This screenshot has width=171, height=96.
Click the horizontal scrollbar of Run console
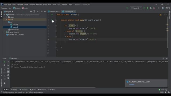[53, 87]
